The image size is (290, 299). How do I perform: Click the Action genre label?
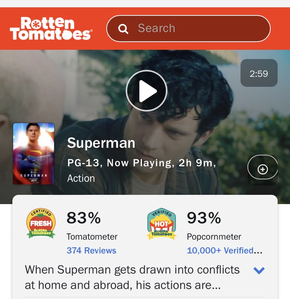coord(81,178)
